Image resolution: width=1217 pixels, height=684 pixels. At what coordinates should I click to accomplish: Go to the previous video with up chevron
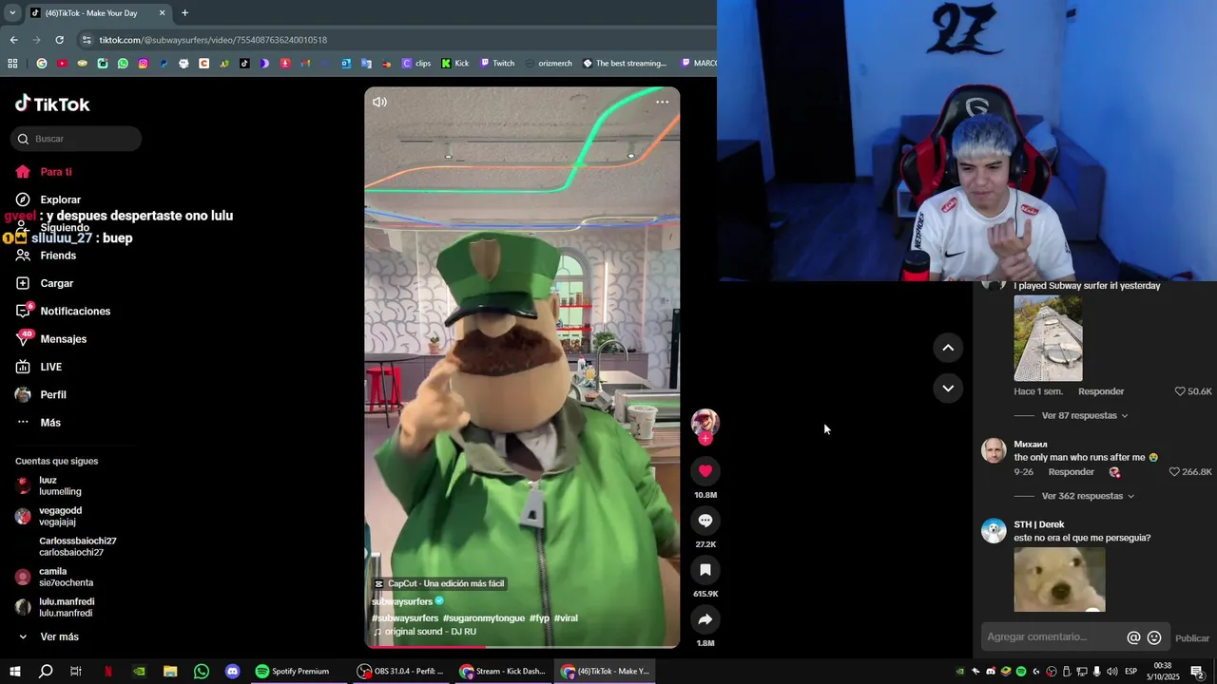pyautogui.click(x=948, y=348)
